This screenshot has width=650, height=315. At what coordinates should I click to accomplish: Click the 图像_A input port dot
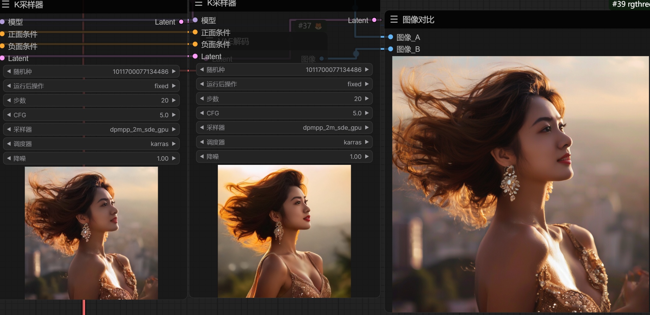coord(390,37)
